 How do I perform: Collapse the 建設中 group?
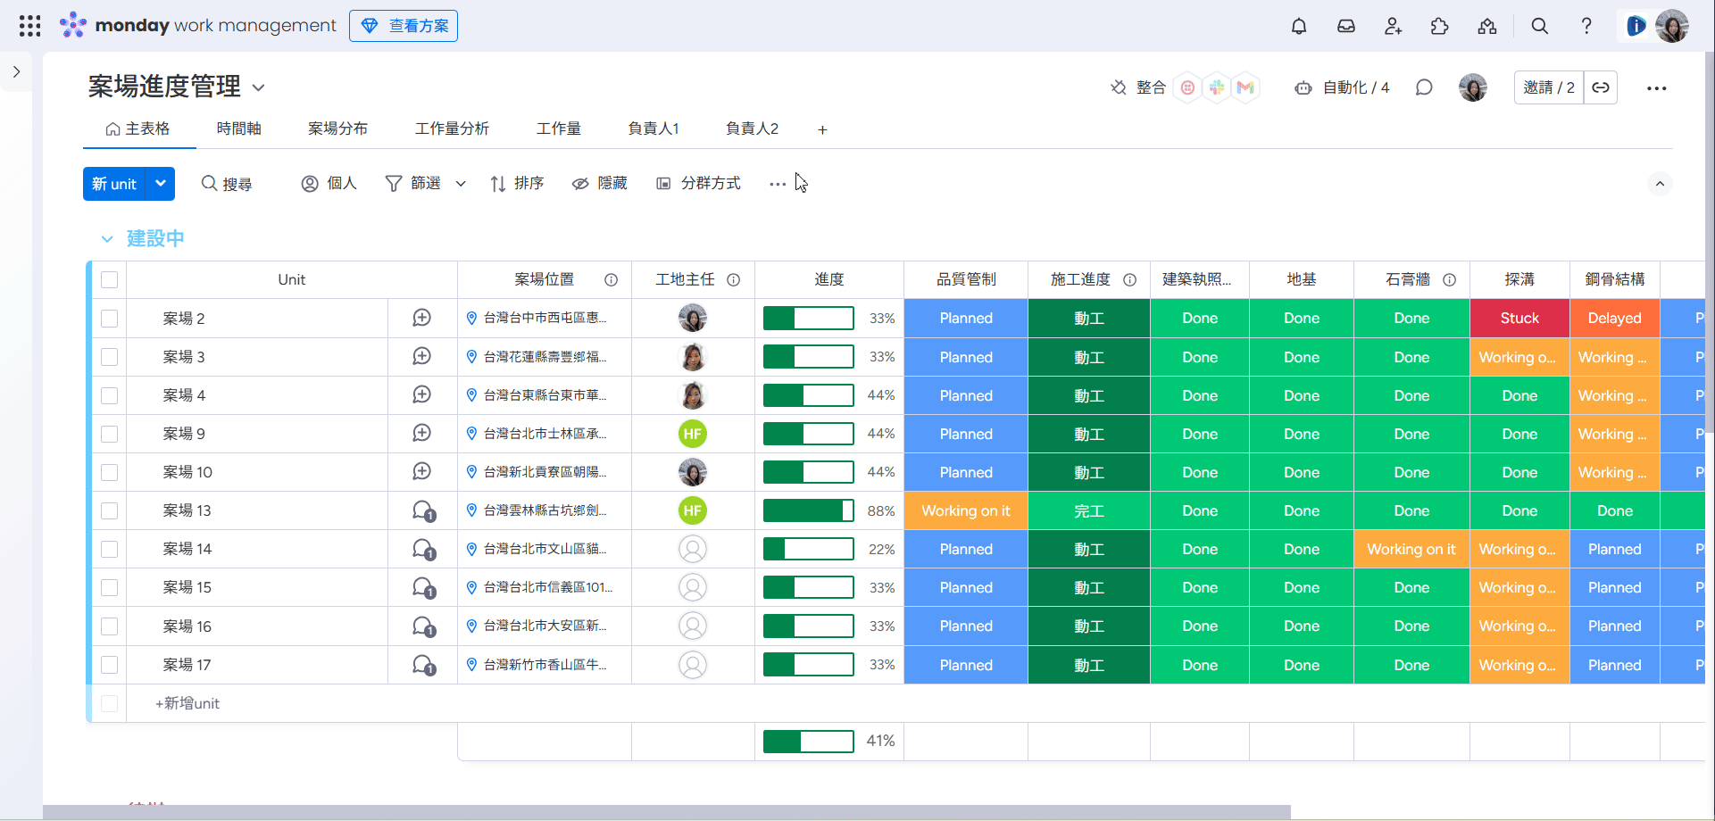tap(107, 239)
